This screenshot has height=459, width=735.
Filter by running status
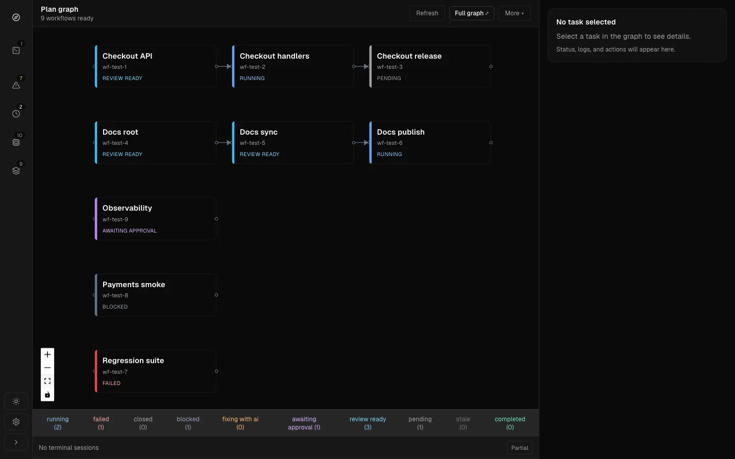pos(58,423)
